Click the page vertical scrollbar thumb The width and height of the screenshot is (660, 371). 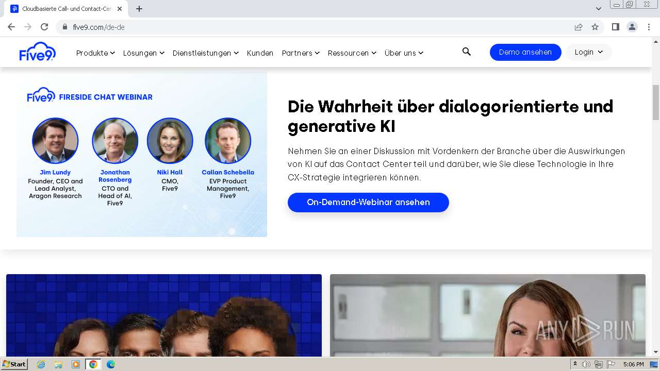coord(656,103)
